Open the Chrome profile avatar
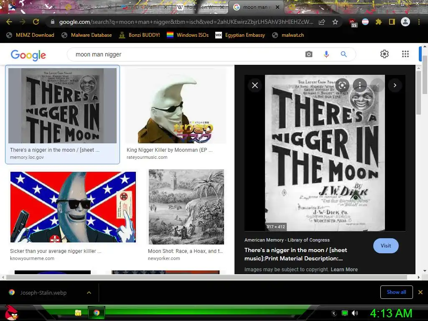428x321 pixels. click(x=405, y=22)
